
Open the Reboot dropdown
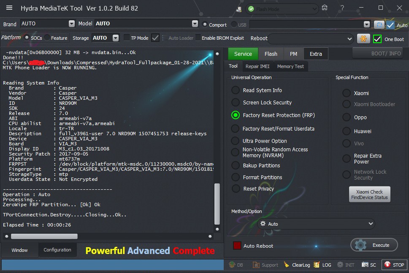click(349, 39)
